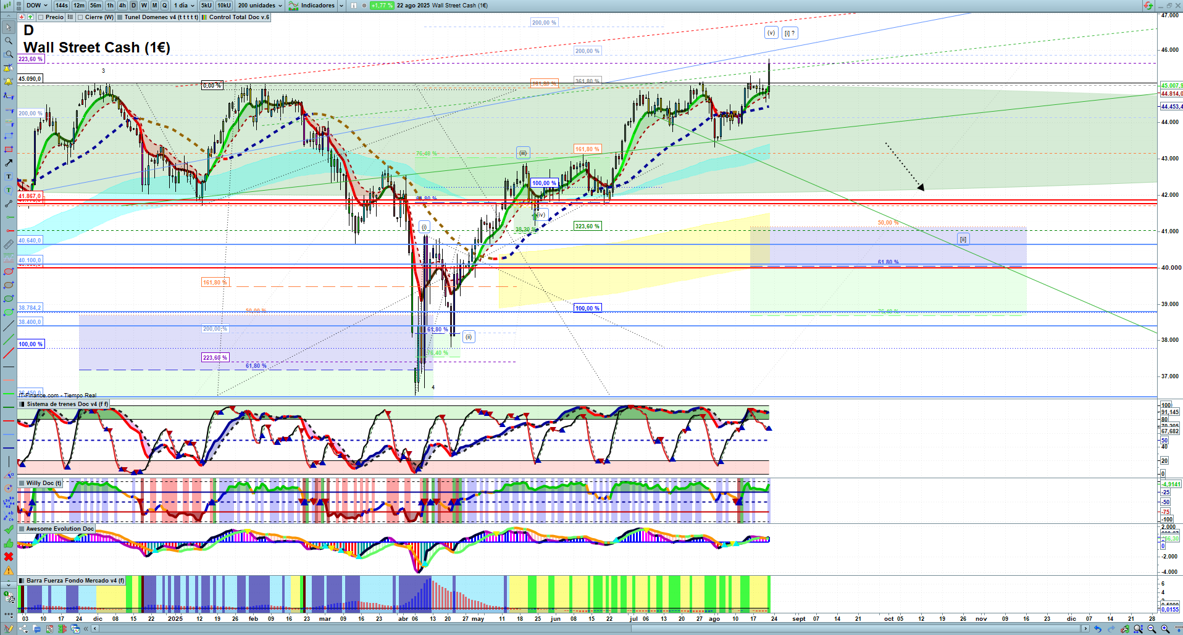Choose the red rectangle drawing tool
1183x635 pixels.
(x=8, y=149)
